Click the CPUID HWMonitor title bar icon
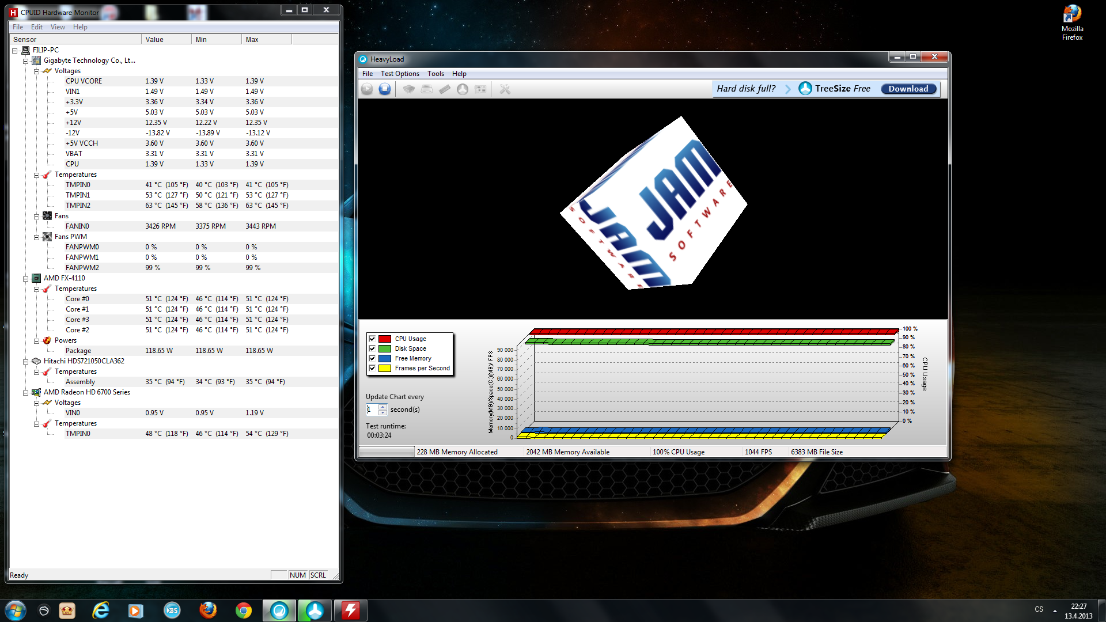1106x622 pixels. click(13, 12)
